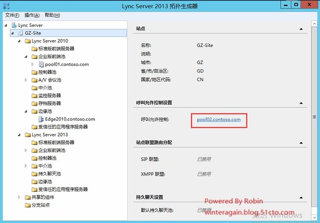The width and height of the screenshot is (320, 223).
Task: Click the 共享的组件 folder icon
Action: coord(28,197)
